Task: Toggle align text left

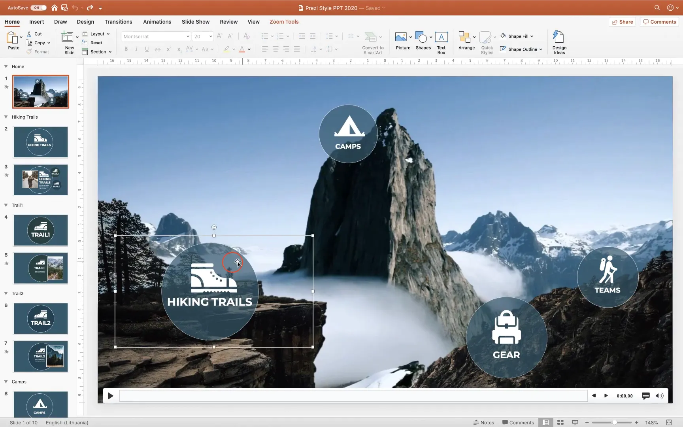Action: point(265,49)
